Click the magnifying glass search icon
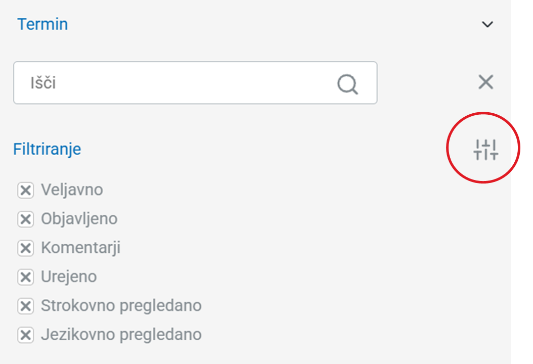Viewport: 533px width, 364px height. (347, 83)
